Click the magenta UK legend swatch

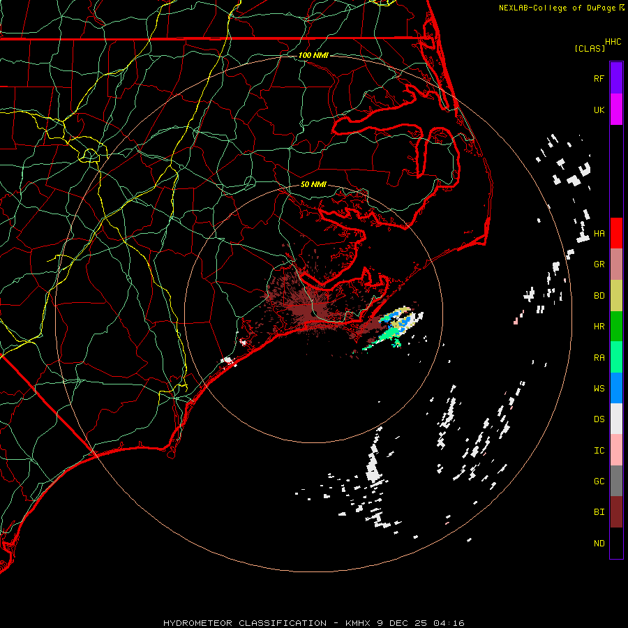coord(616,110)
